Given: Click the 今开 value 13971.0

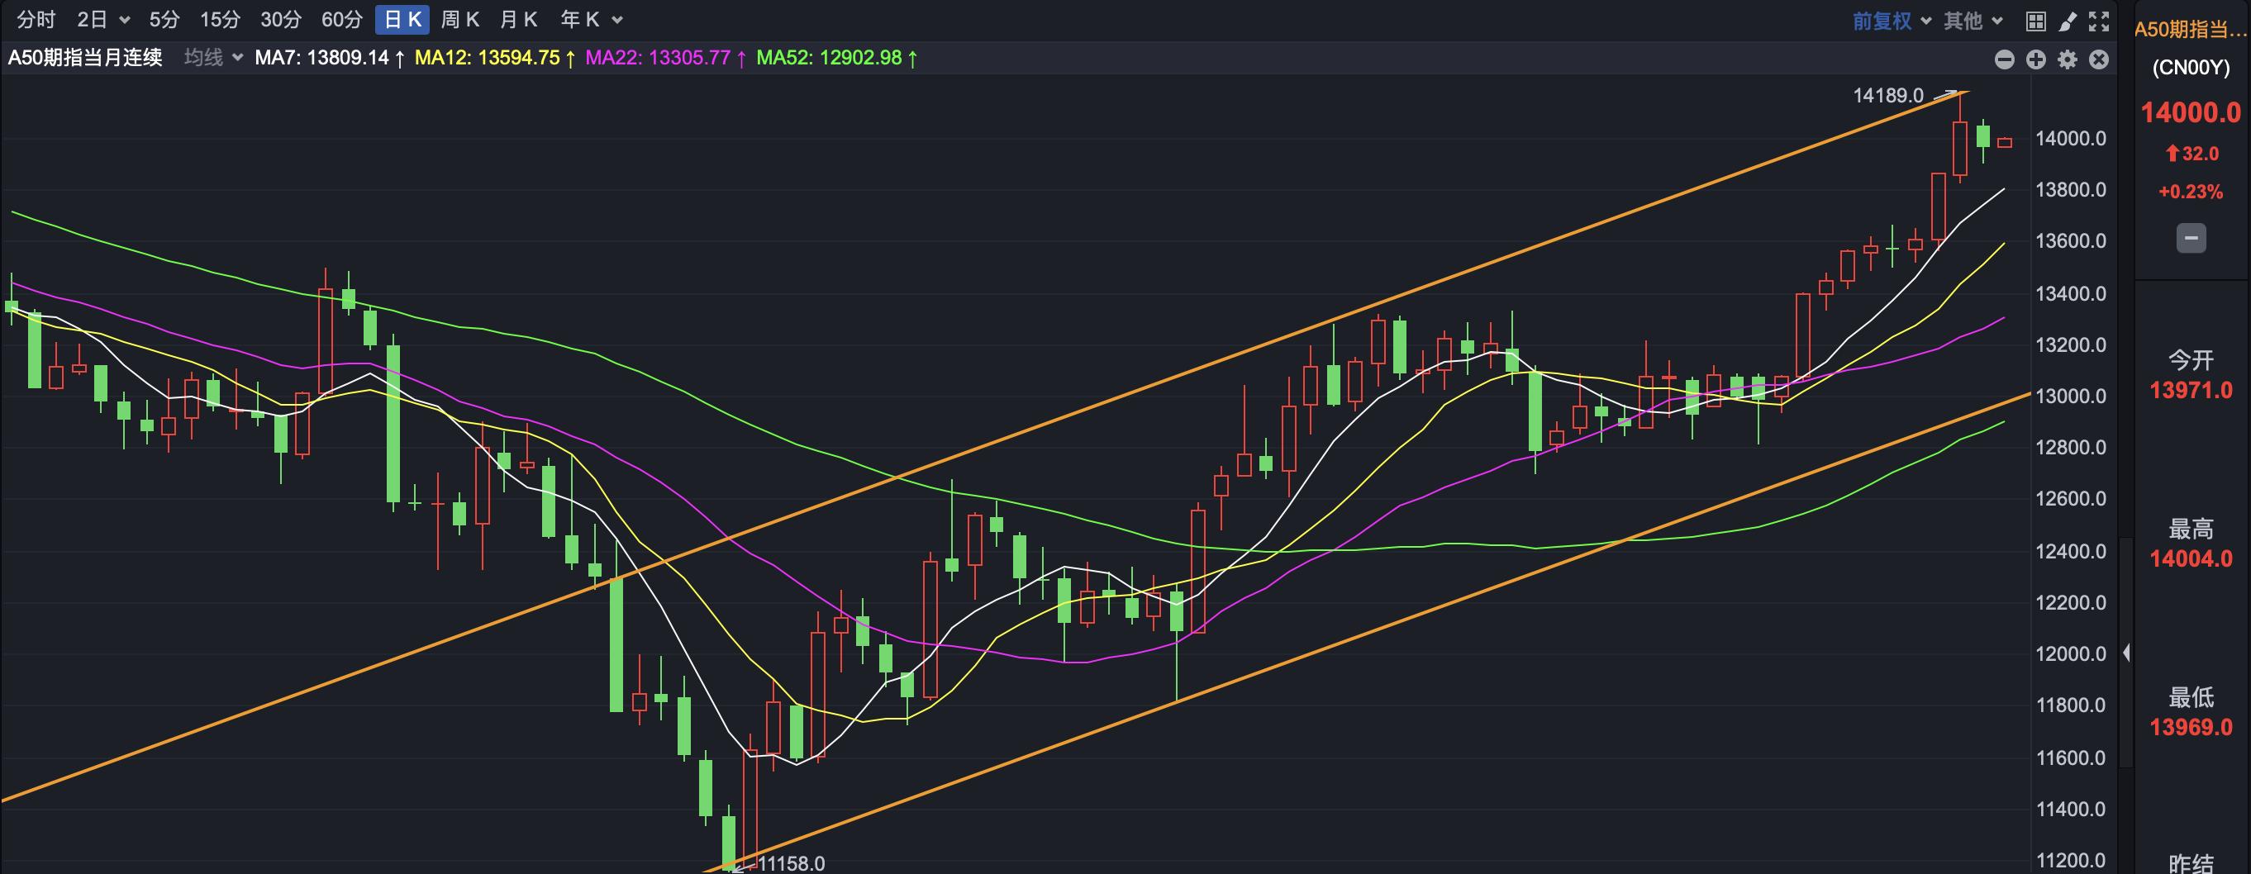Looking at the screenshot, I should click(x=2191, y=390).
